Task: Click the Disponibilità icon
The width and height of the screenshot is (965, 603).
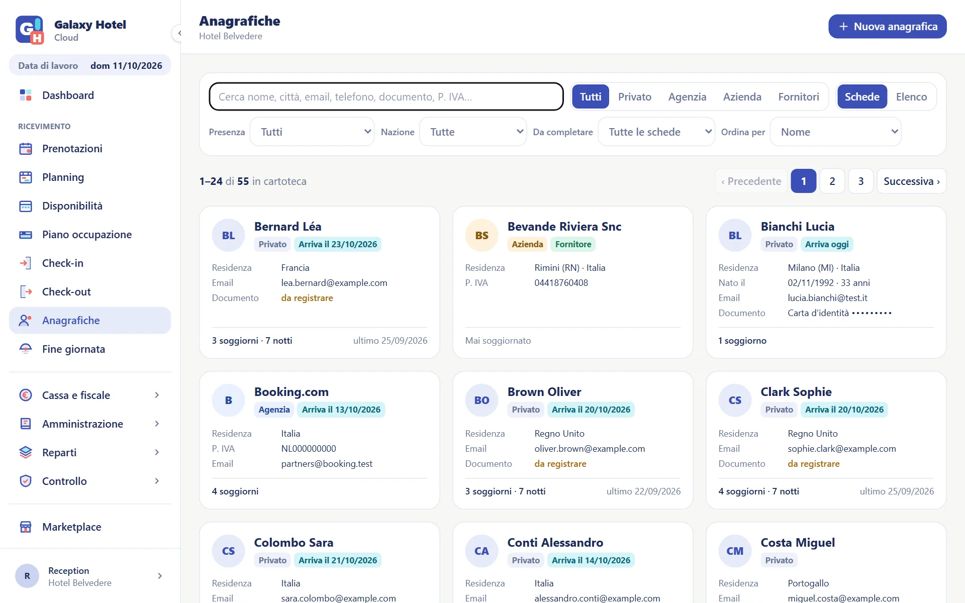Action: point(26,206)
